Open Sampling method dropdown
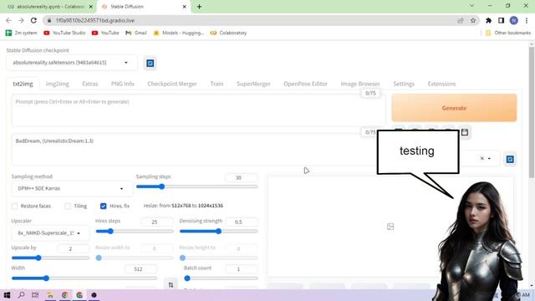535x301 pixels. pos(72,188)
